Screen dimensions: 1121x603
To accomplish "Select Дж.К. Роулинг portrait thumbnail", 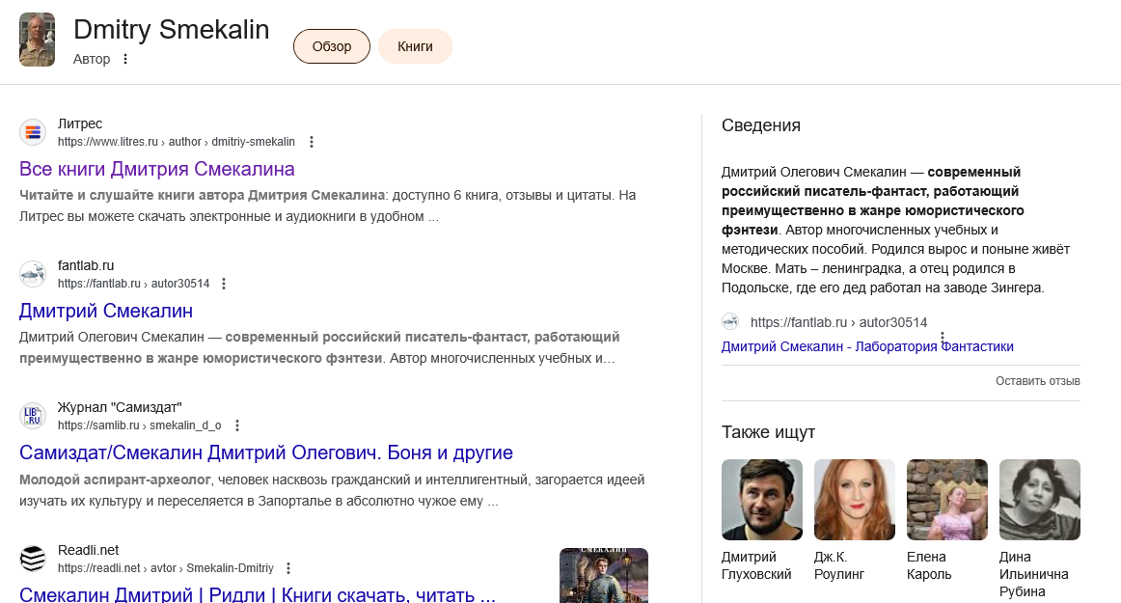I will pyautogui.click(x=855, y=500).
